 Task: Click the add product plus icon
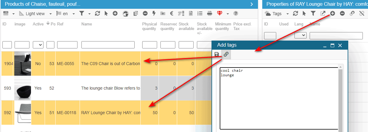coord(115,14)
